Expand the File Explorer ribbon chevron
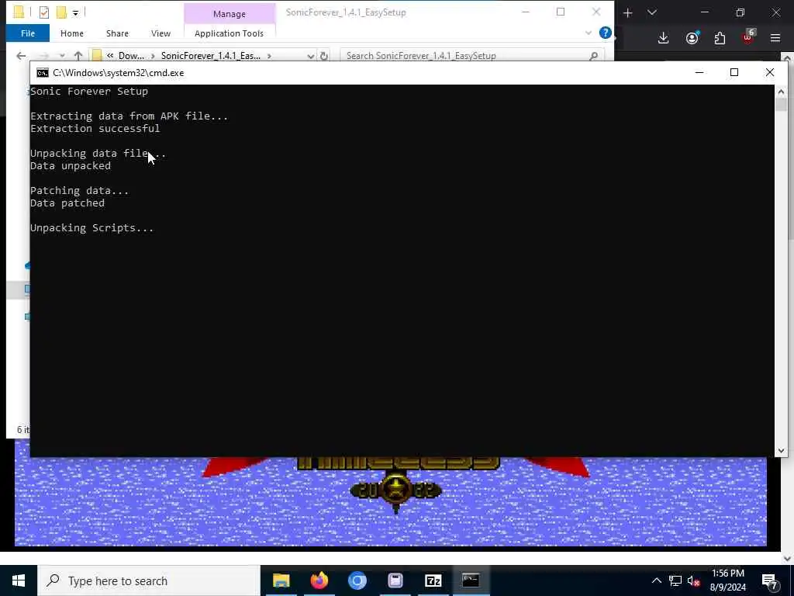The width and height of the screenshot is (794, 596). click(588, 33)
